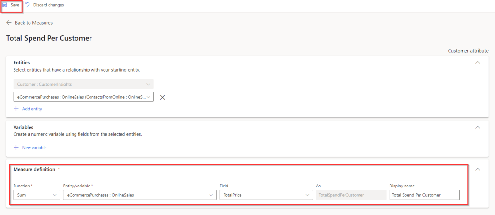Click the Discard changes undo icon
The width and height of the screenshot is (495, 215).
pyautogui.click(x=27, y=5)
